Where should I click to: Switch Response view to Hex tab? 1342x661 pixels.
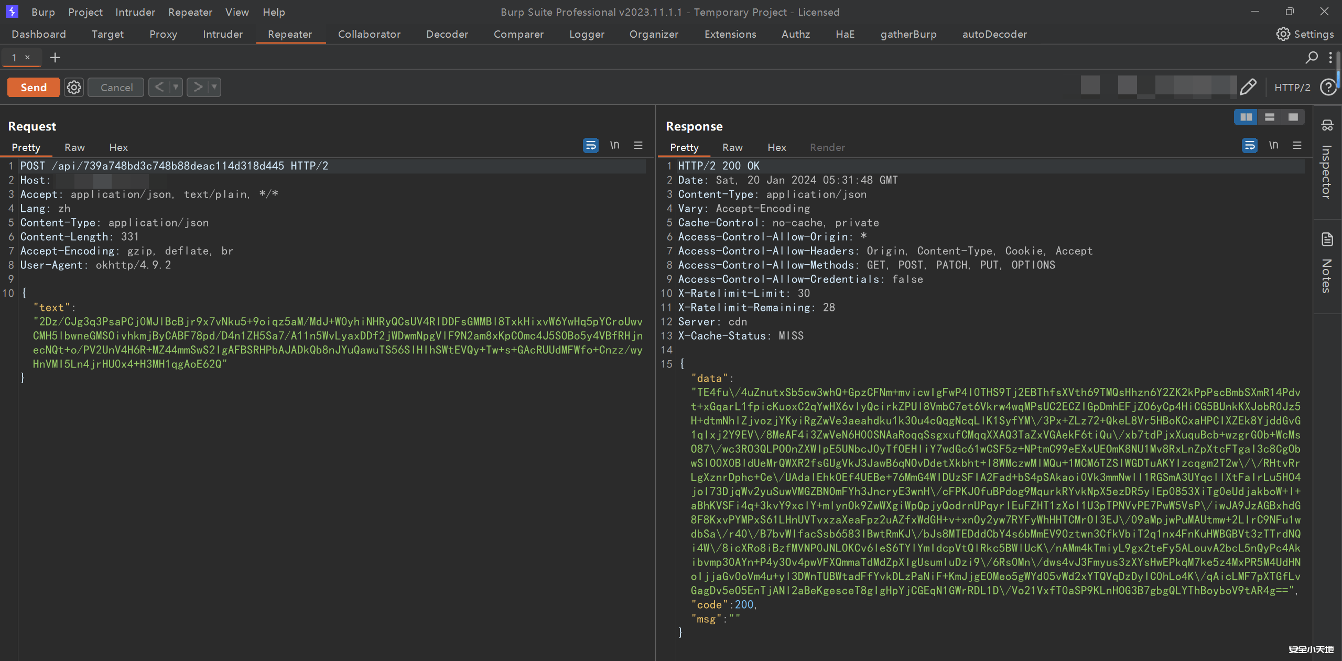click(776, 147)
